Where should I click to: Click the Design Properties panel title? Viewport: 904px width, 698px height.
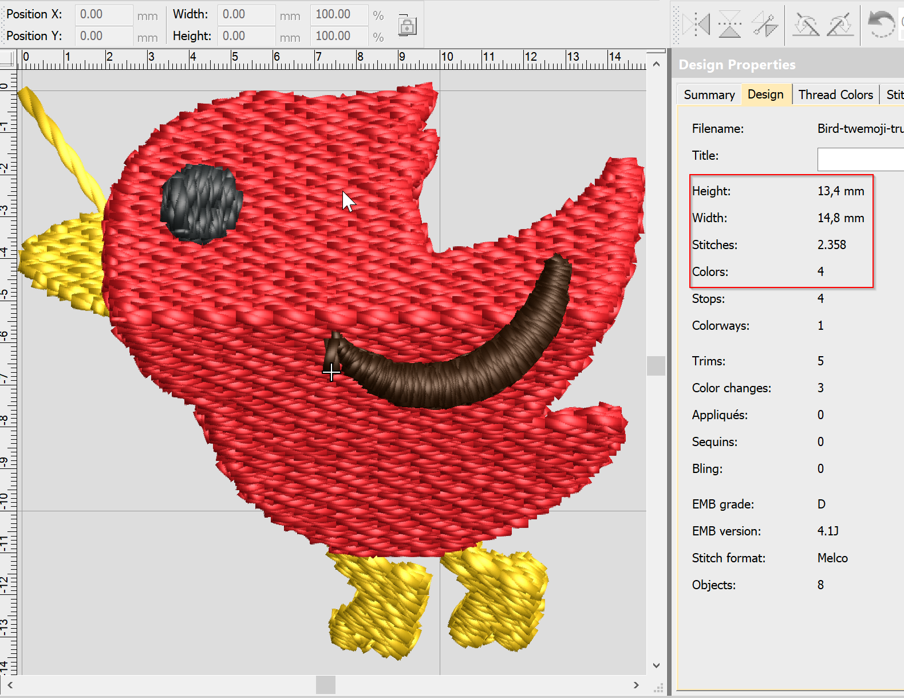click(737, 65)
